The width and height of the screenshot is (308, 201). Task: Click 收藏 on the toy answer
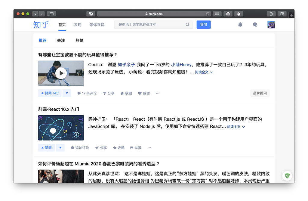tap(126, 93)
